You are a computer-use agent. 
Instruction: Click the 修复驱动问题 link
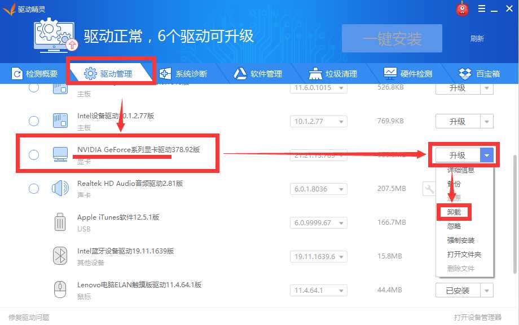point(29,317)
